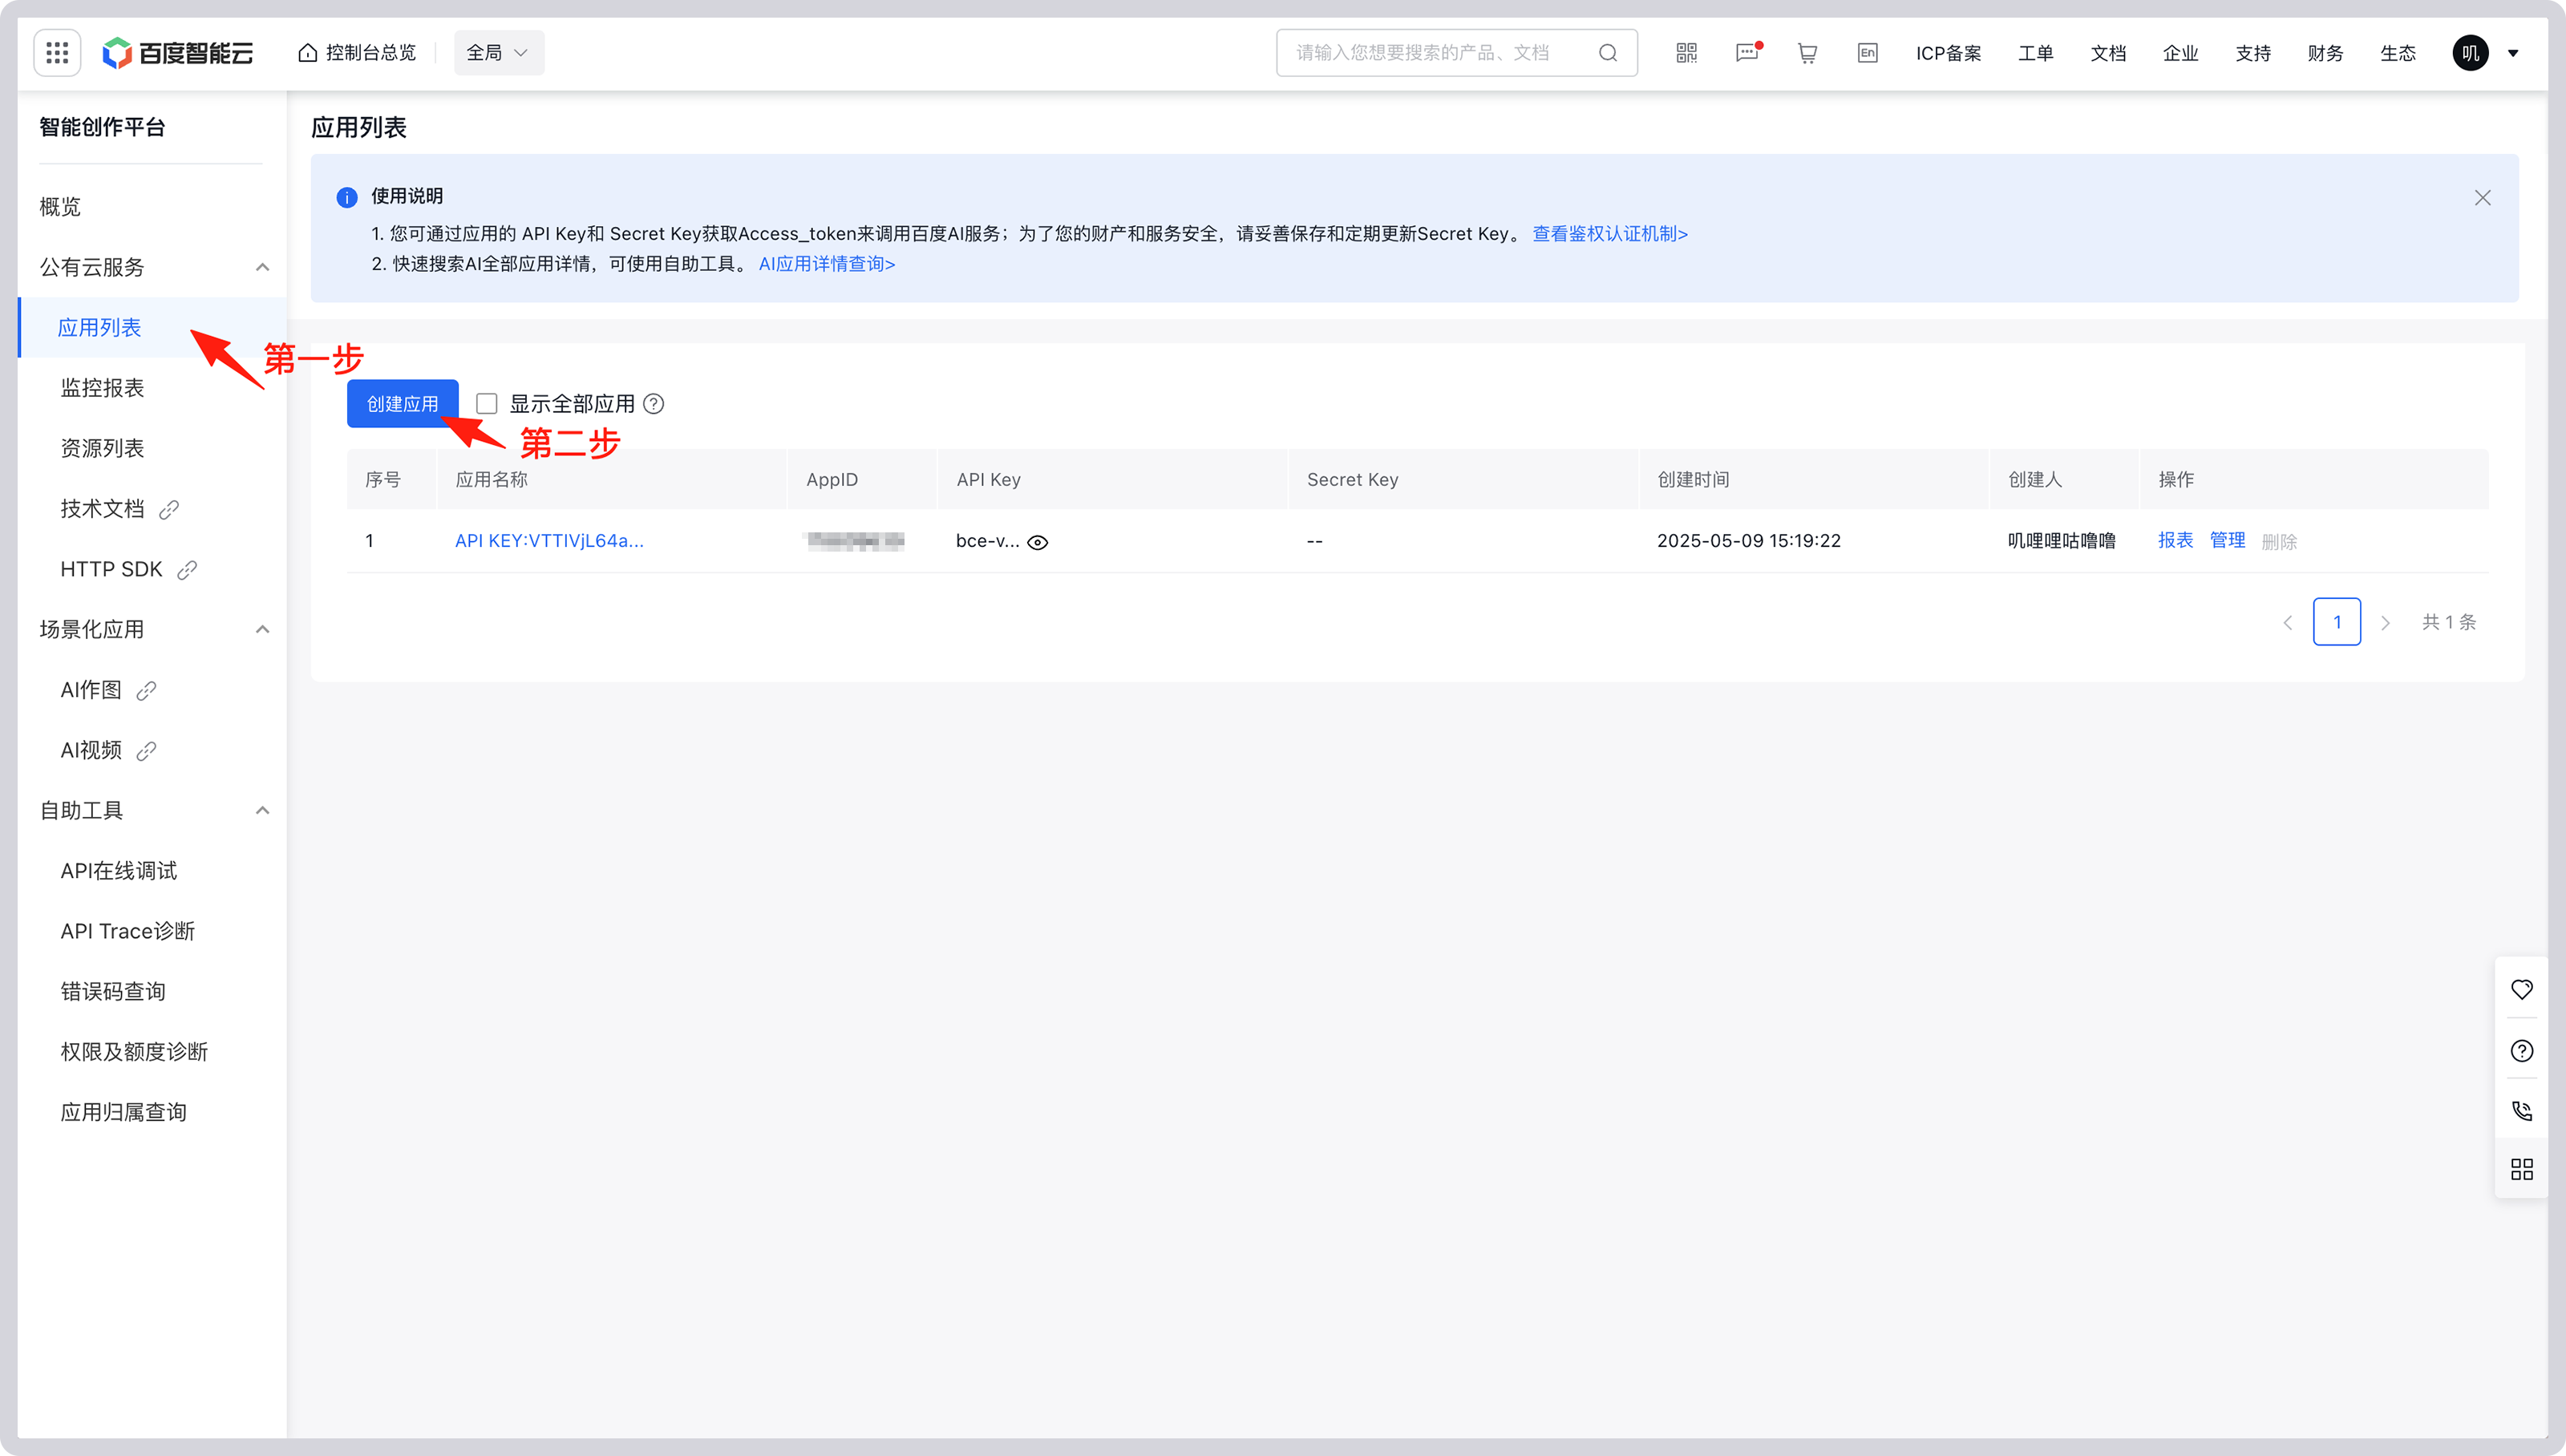The height and width of the screenshot is (1456, 2566).
Task: Click the heart favorites icon on right
Action: click(2521, 989)
